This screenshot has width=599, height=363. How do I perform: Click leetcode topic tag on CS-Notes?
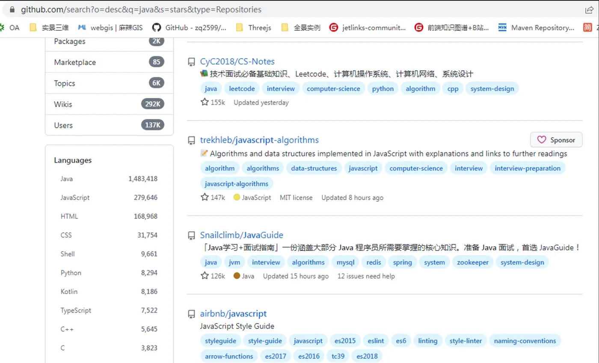[x=242, y=89]
